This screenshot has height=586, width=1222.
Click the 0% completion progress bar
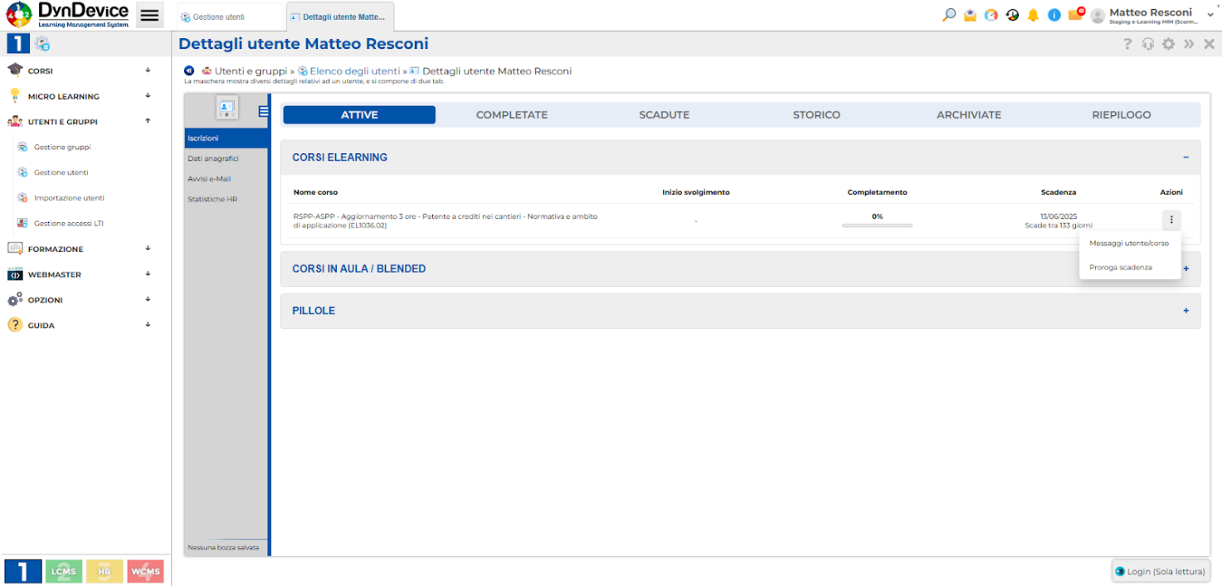point(877,225)
